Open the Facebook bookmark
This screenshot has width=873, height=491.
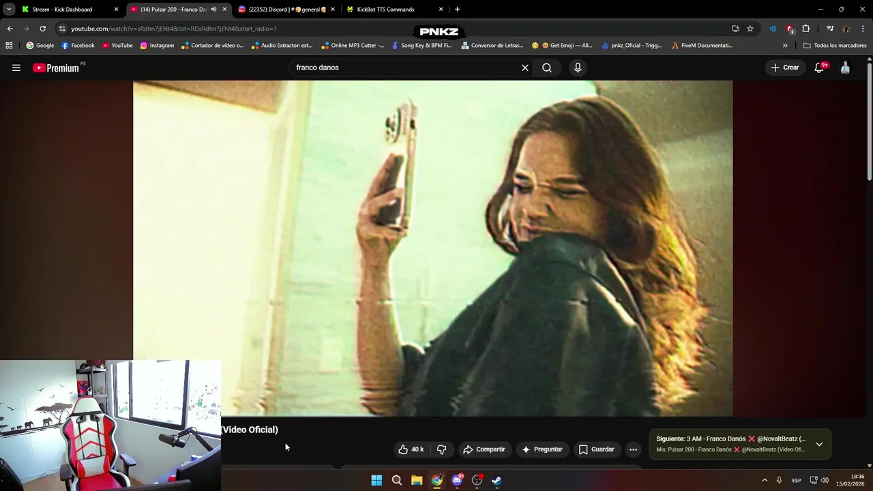click(x=78, y=46)
